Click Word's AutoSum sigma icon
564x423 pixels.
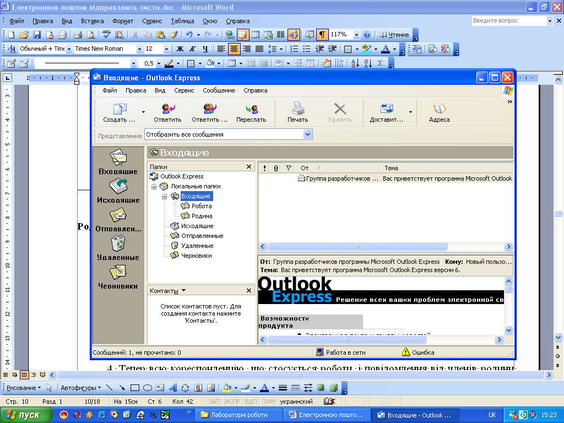click(x=380, y=63)
